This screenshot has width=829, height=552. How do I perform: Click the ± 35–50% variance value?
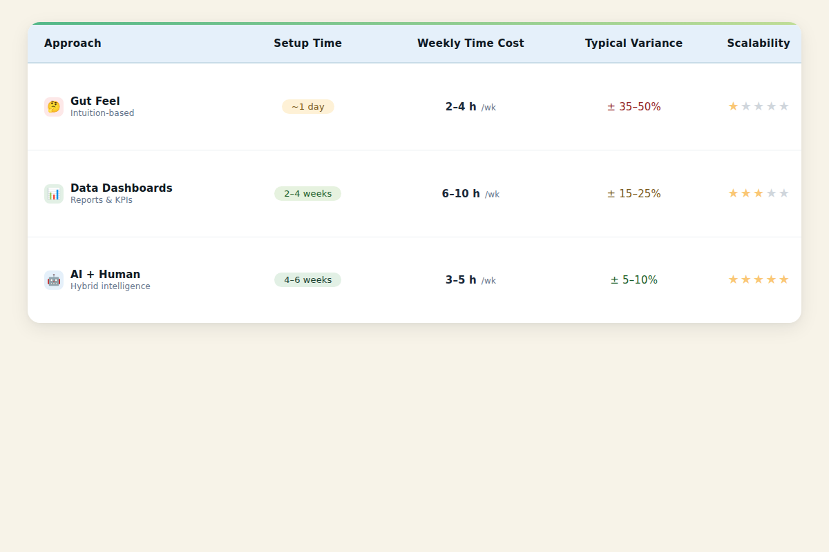(x=634, y=107)
